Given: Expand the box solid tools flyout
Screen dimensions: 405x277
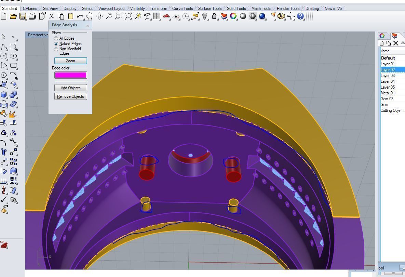Looking at the screenshot, I should (4, 95).
